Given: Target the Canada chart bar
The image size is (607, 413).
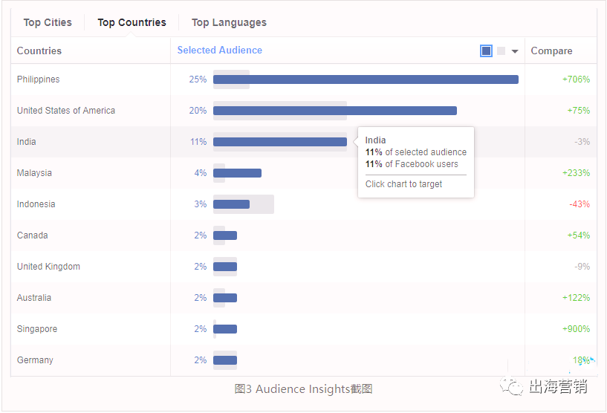Looking at the screenshot, I should click(x=225, y=235).
